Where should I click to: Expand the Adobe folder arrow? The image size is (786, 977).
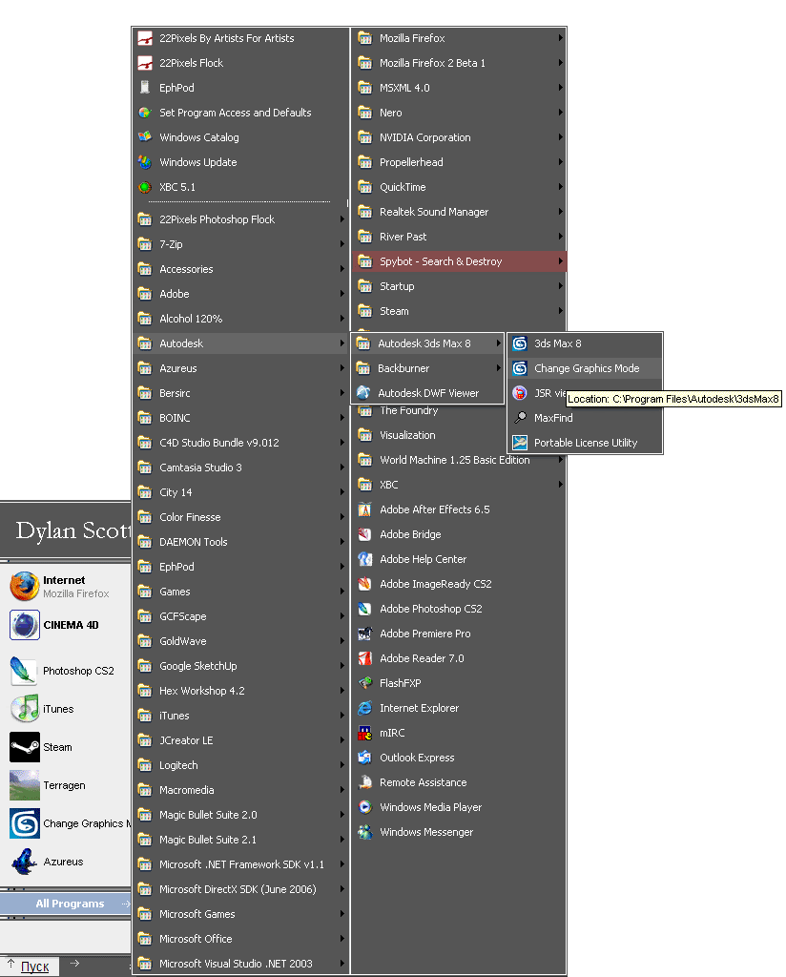point(341,294)
